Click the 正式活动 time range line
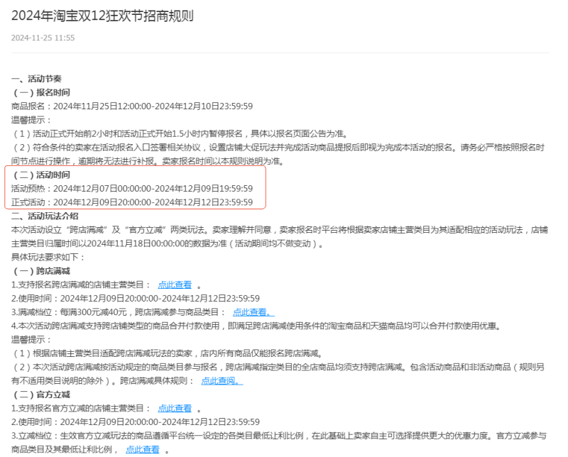Viewport: 568px width, 457px height. (132, 202)
